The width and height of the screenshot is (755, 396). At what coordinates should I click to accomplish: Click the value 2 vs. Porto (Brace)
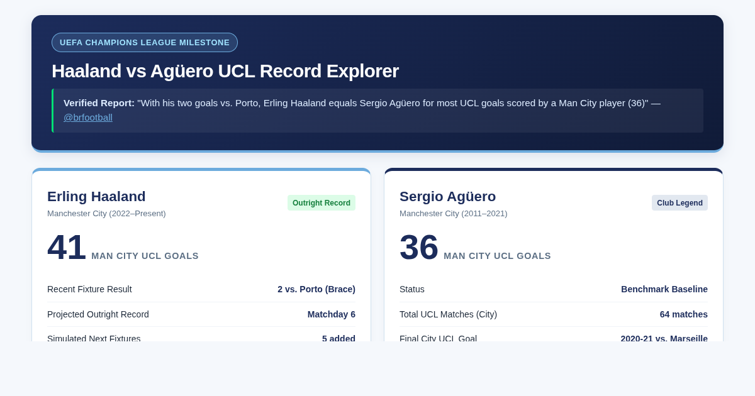[316, 289]
